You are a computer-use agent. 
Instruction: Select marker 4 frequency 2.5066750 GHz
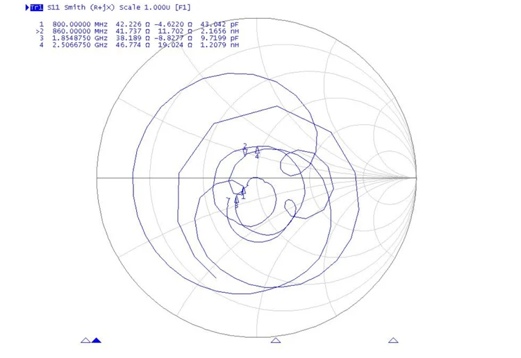pos(80,45)
